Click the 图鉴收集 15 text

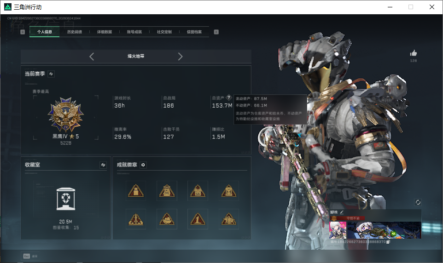click(66, 228)
